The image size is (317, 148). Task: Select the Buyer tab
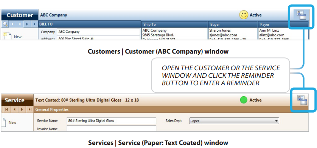[x=233, y=24]
